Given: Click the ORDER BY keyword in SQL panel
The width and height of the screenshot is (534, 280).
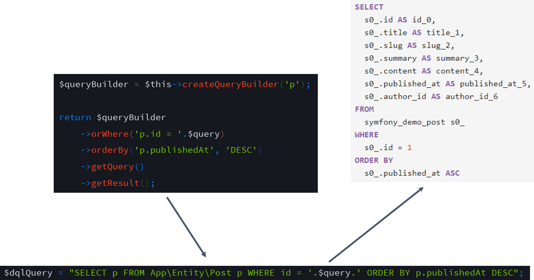Looking at the screenshot, I should [374, 160].
